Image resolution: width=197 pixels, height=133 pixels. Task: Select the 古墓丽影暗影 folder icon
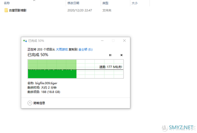point(6,10)
